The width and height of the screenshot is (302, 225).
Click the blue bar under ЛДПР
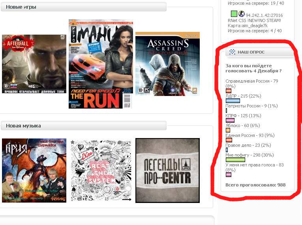coord(233,101)
